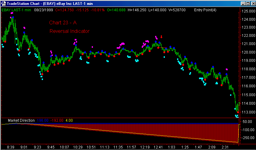256x150 pixels.
Task: Click the low value 'L=140.000'
Action: pyautogui.click(x=157, y=10)
